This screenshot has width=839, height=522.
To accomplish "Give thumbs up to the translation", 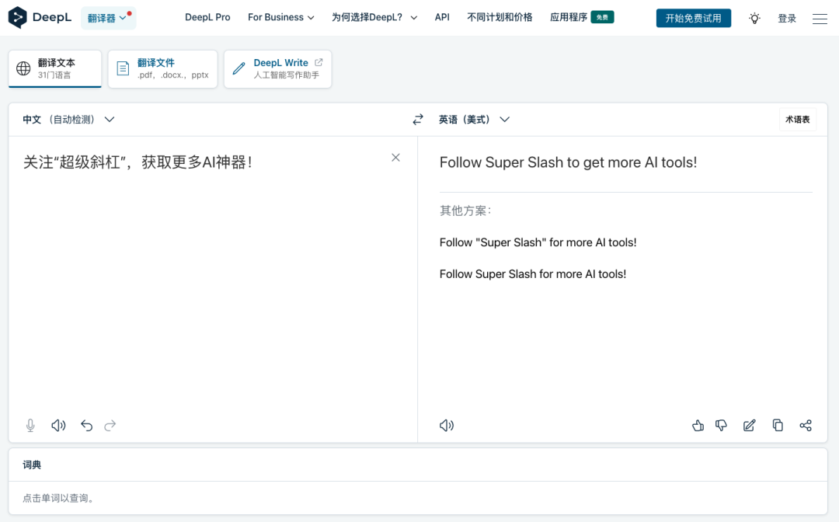I will pos(698,426).
